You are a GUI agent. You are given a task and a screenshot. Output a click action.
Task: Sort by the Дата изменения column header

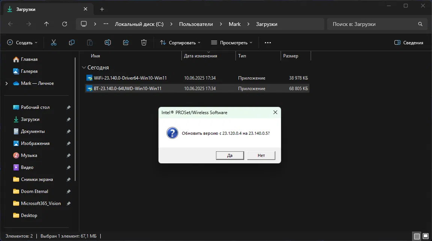pos(201,56)
